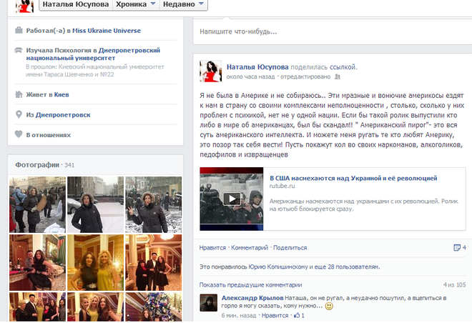Click the Наталья Юсупова author link in post
The image size is (472, 323).
(257, 66)
